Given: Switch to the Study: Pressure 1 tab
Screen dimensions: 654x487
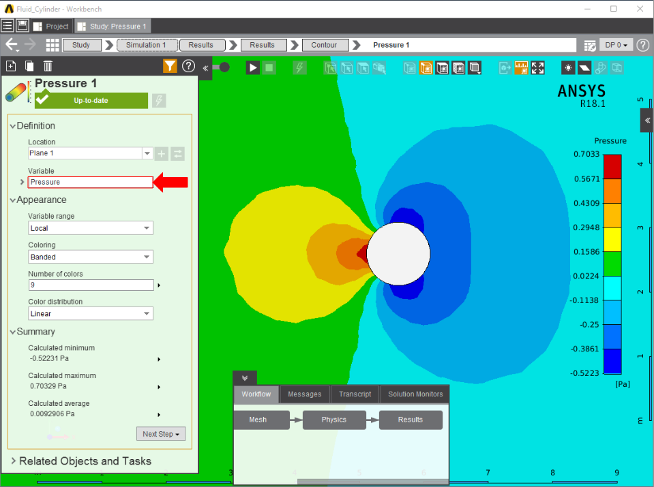Looking at the screenshot, I should [113, 27].
